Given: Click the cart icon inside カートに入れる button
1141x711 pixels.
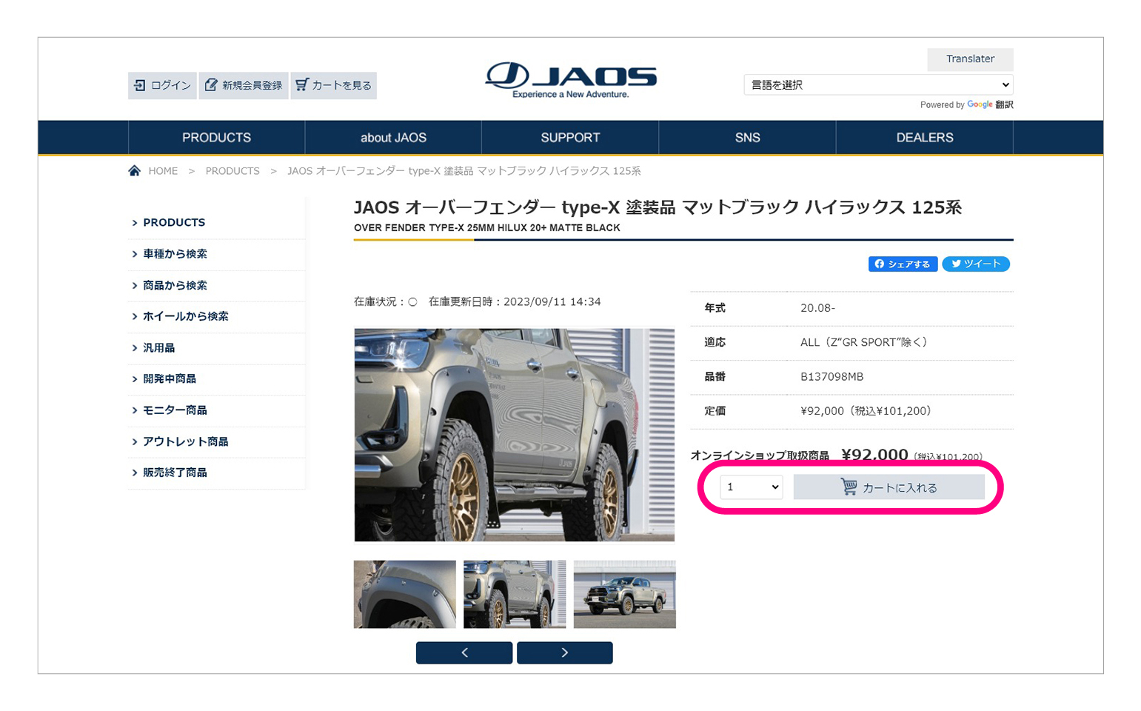Looking at the screenshot, I should coord(848,487).
